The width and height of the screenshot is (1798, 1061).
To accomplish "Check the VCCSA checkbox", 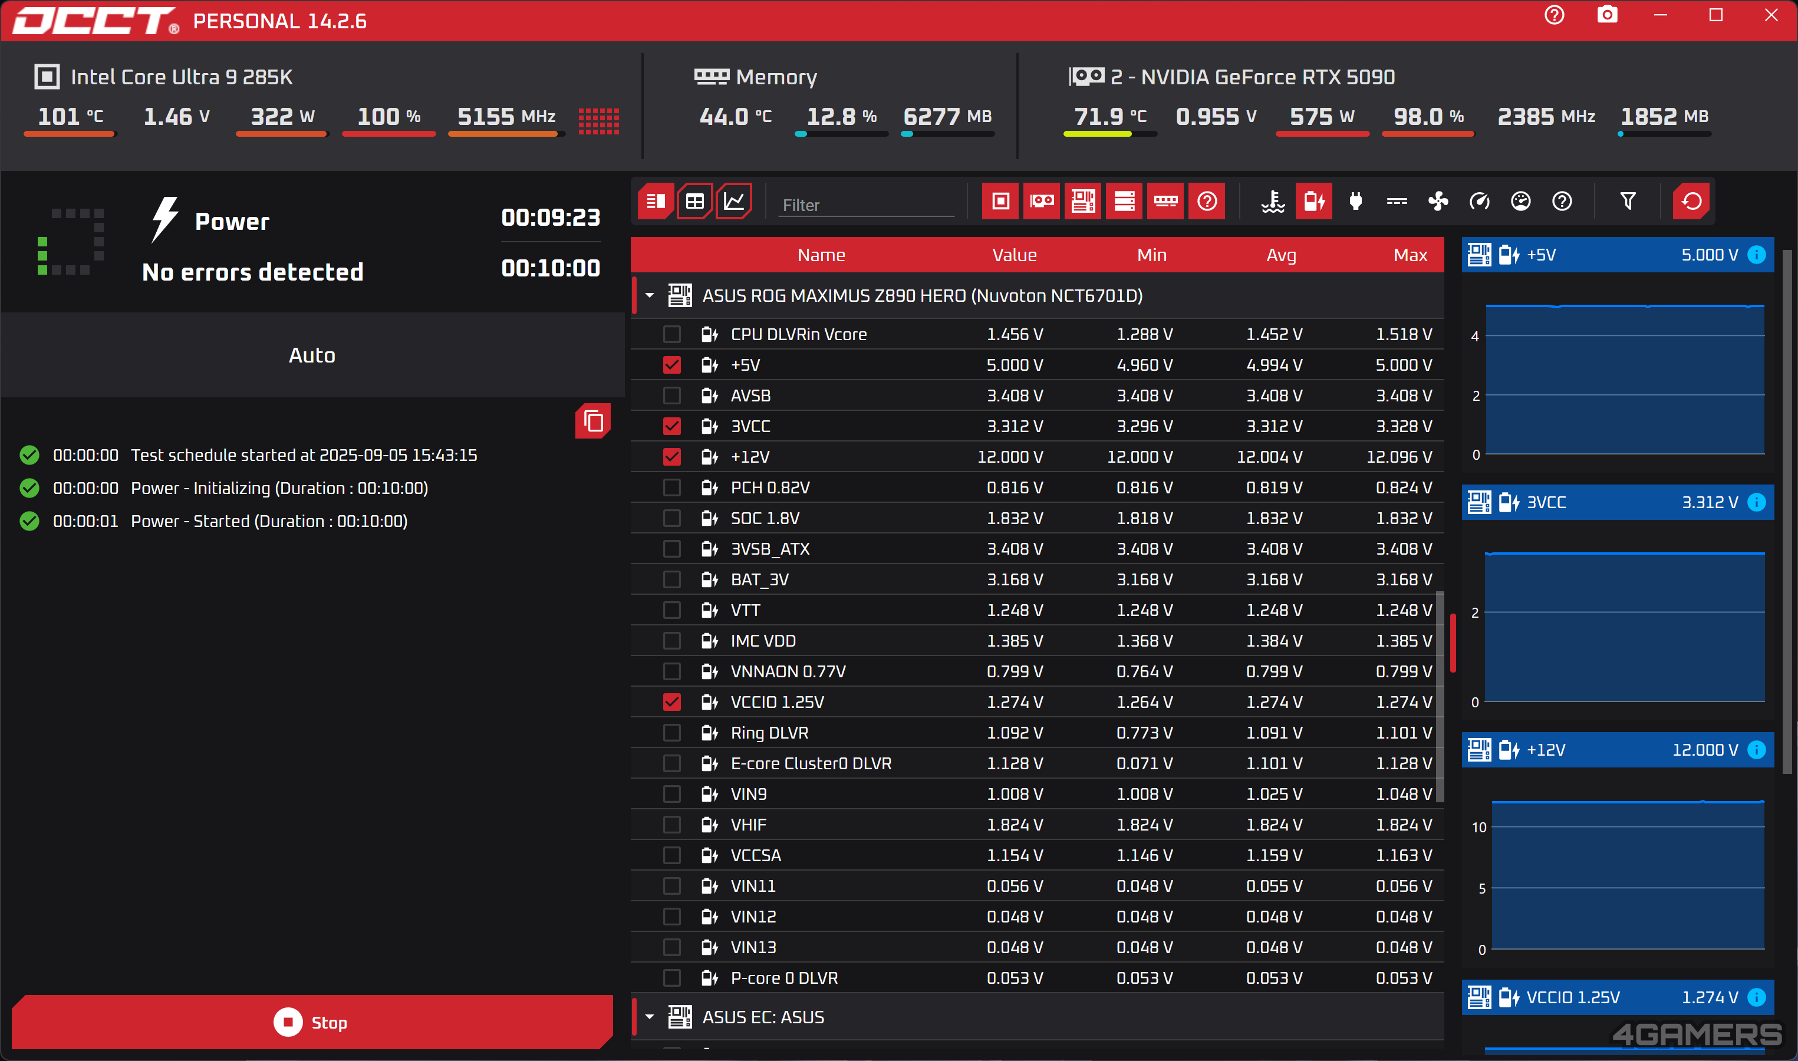I will (672, 856).
